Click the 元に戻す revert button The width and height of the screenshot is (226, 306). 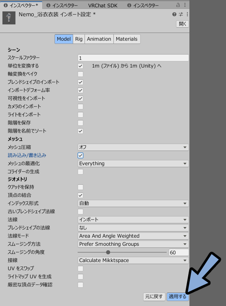pyautogui.click(x=154, y=297)
